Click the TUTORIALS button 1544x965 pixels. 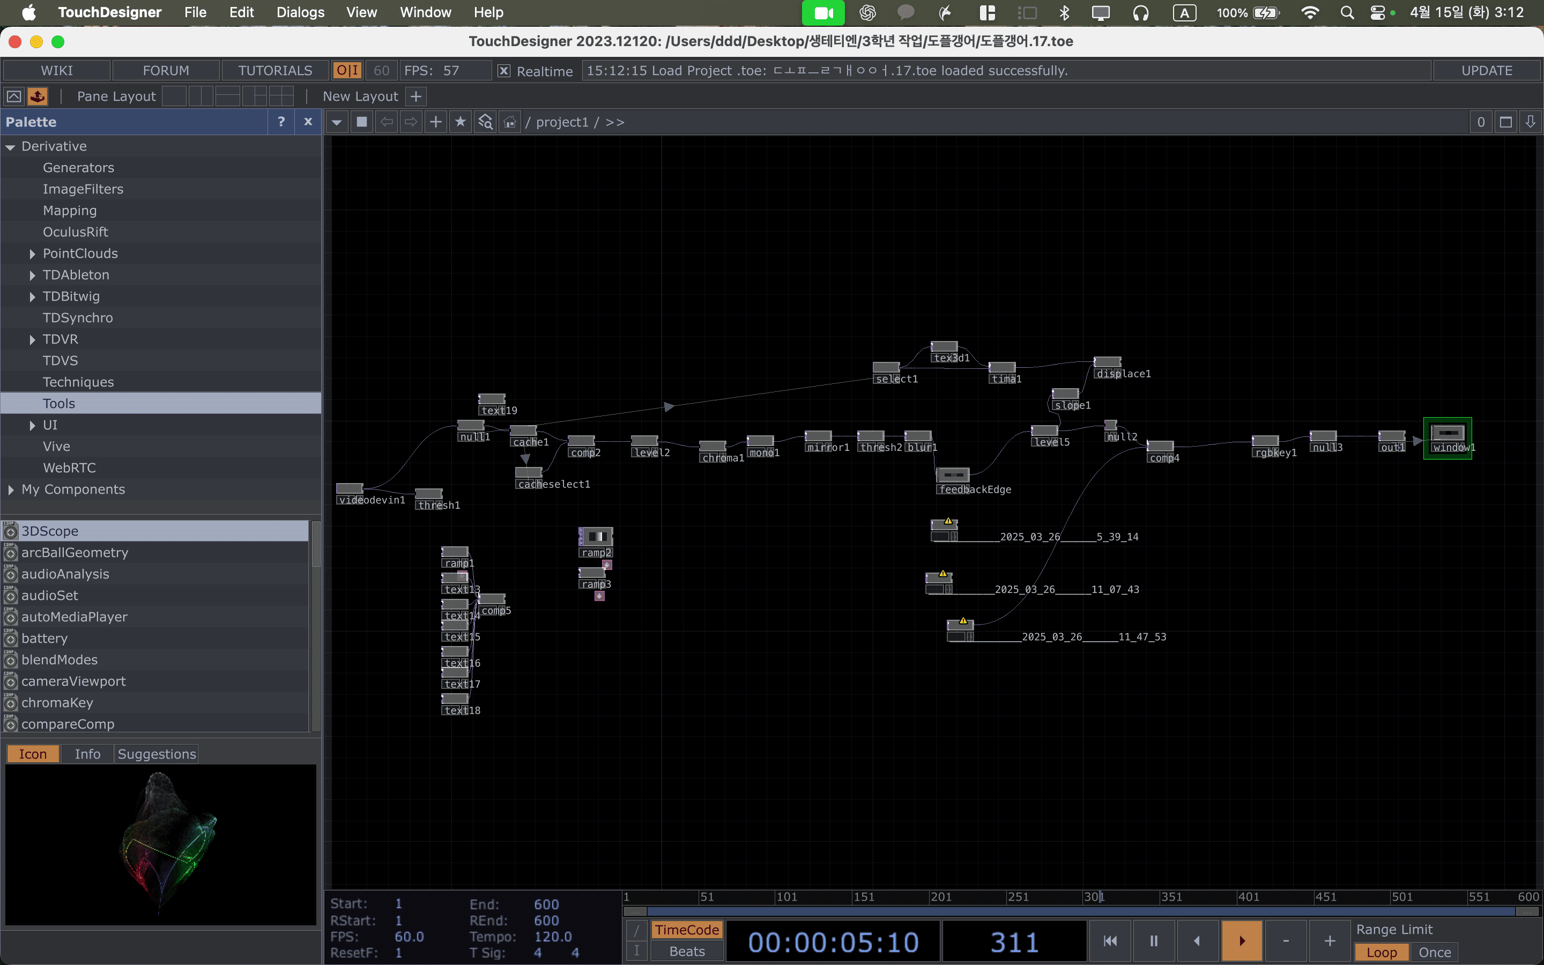click(275, 71)
